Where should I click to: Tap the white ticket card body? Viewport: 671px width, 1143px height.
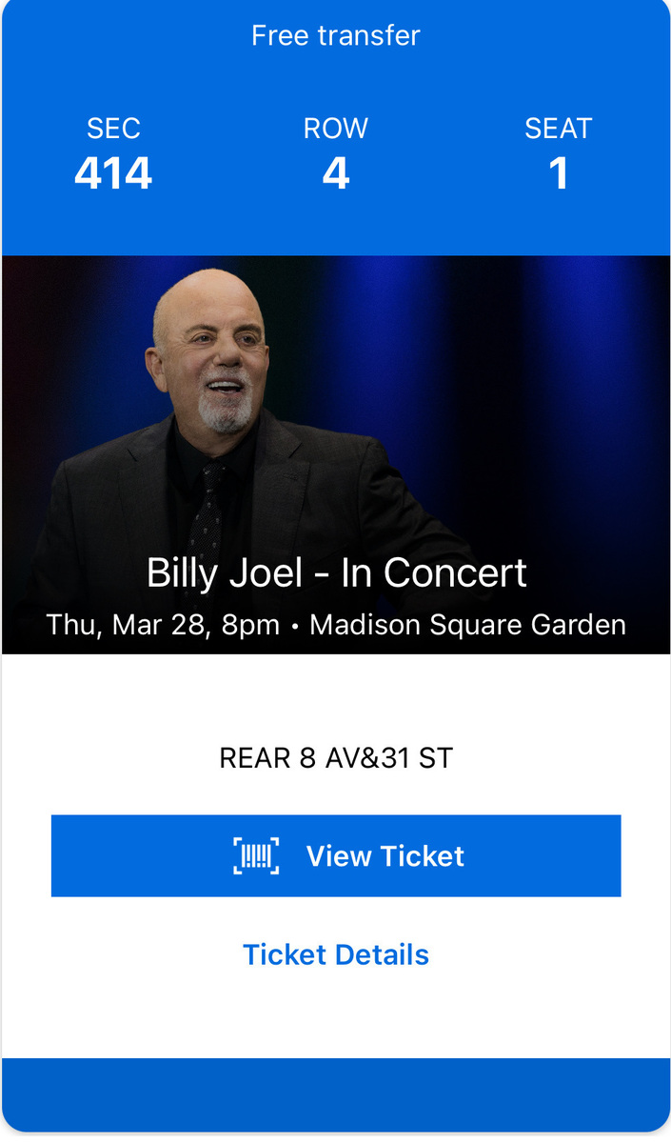(335, 705)
